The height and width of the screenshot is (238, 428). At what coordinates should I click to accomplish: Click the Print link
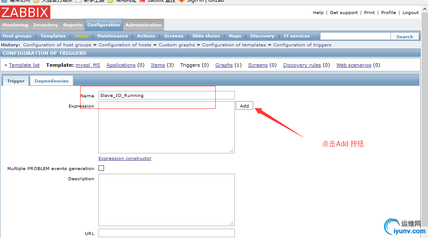pos(369,12)
